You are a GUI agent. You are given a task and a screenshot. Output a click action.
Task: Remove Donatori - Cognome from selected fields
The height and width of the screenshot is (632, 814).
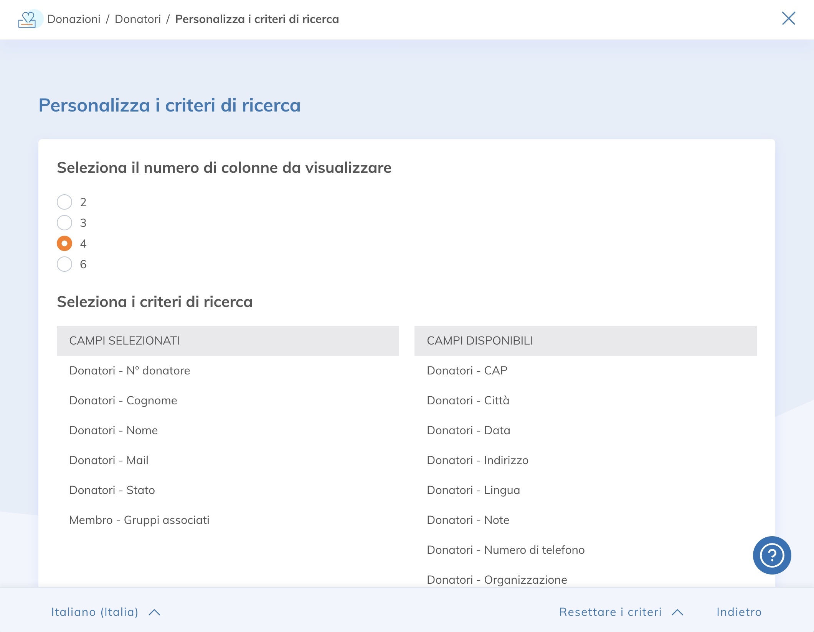(x=123, y=400)
